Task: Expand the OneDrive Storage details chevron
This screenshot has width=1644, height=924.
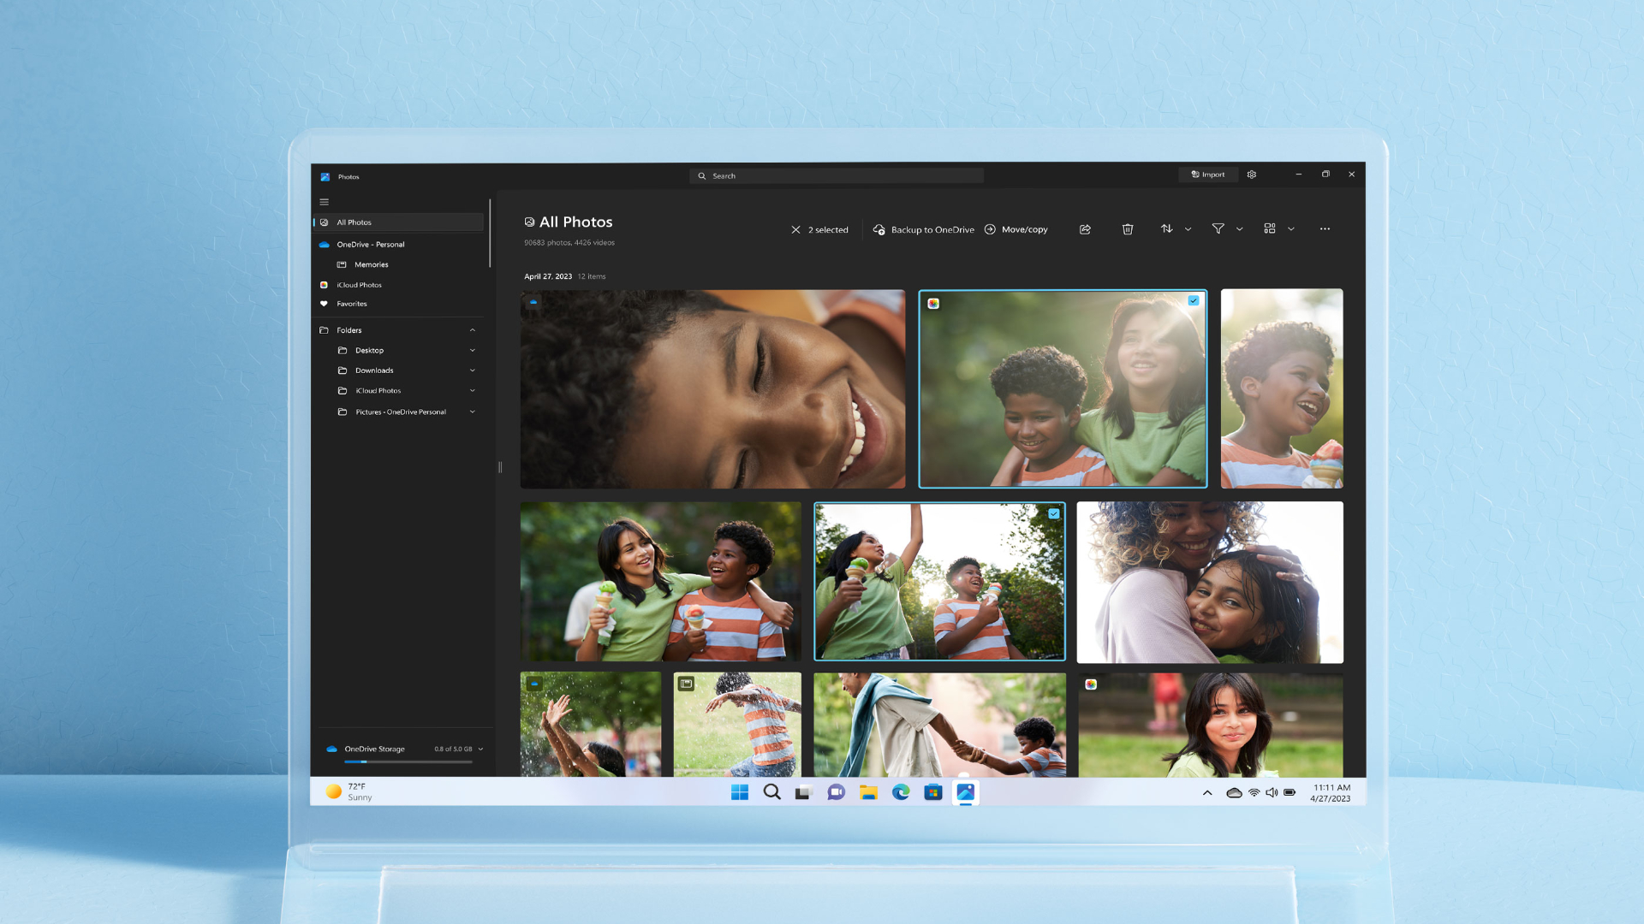Action: [x=480, y=749]
